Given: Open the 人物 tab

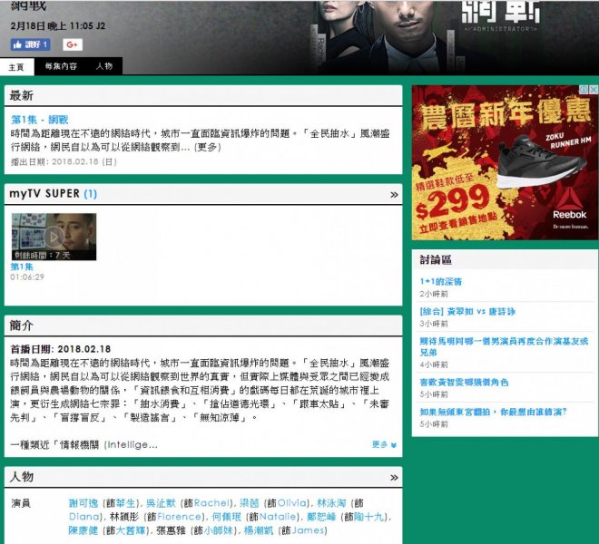Looking at the screenshot, I should [103, 66].
